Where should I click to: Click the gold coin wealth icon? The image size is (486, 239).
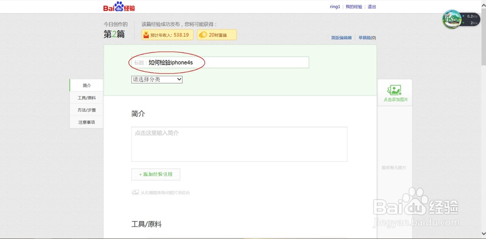click(x=203, y=35)
